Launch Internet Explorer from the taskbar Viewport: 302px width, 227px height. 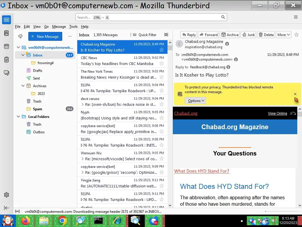[117, 221]
